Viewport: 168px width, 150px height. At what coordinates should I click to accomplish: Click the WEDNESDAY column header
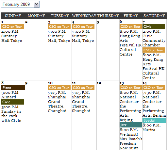(84, 16)
